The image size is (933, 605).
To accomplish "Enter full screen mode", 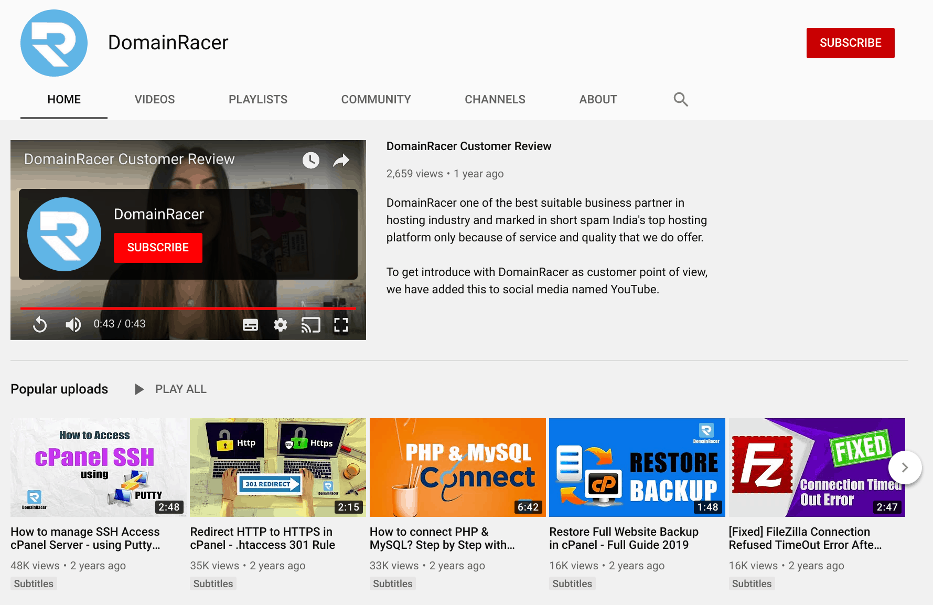I will click(341, 325).
